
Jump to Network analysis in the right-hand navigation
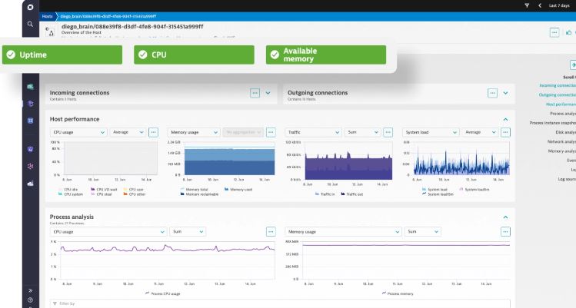pos(561,141)
